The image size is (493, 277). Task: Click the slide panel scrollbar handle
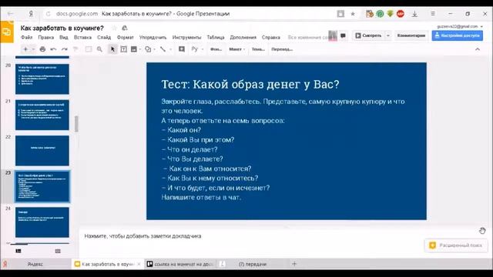click(x=76, y=124)
